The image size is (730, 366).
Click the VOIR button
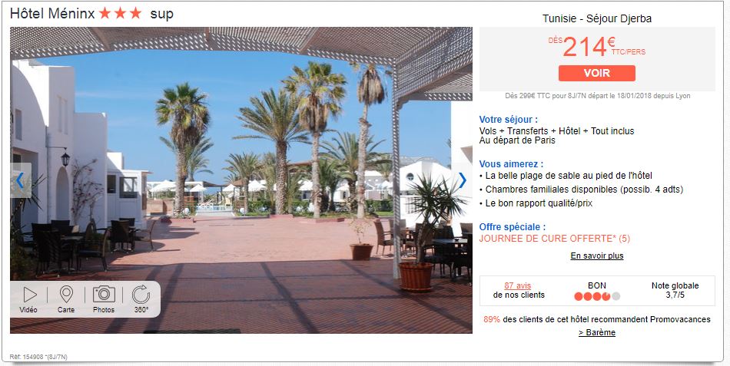coord(597,73)
